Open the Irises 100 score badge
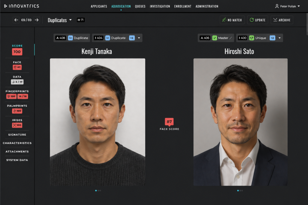The image size is (308, 205). click(x=17, y=125)
